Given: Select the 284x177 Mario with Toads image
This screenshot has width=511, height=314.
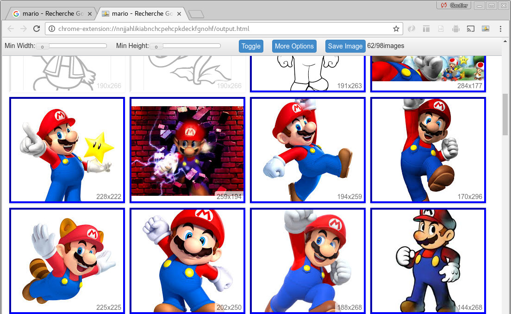Looking at the screenshot, I should (x=428, y=73).
